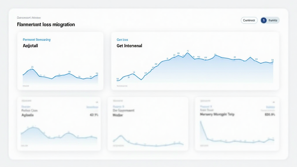Select the Get Intomenal chart title
Screen dimensions: 297x167
(x=129, y=46)
